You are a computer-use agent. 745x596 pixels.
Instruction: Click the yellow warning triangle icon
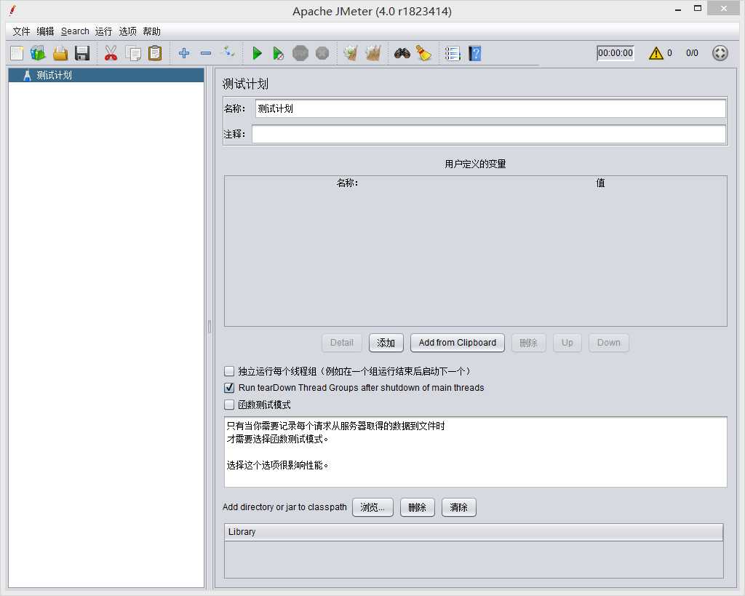(x=656, y=53)
